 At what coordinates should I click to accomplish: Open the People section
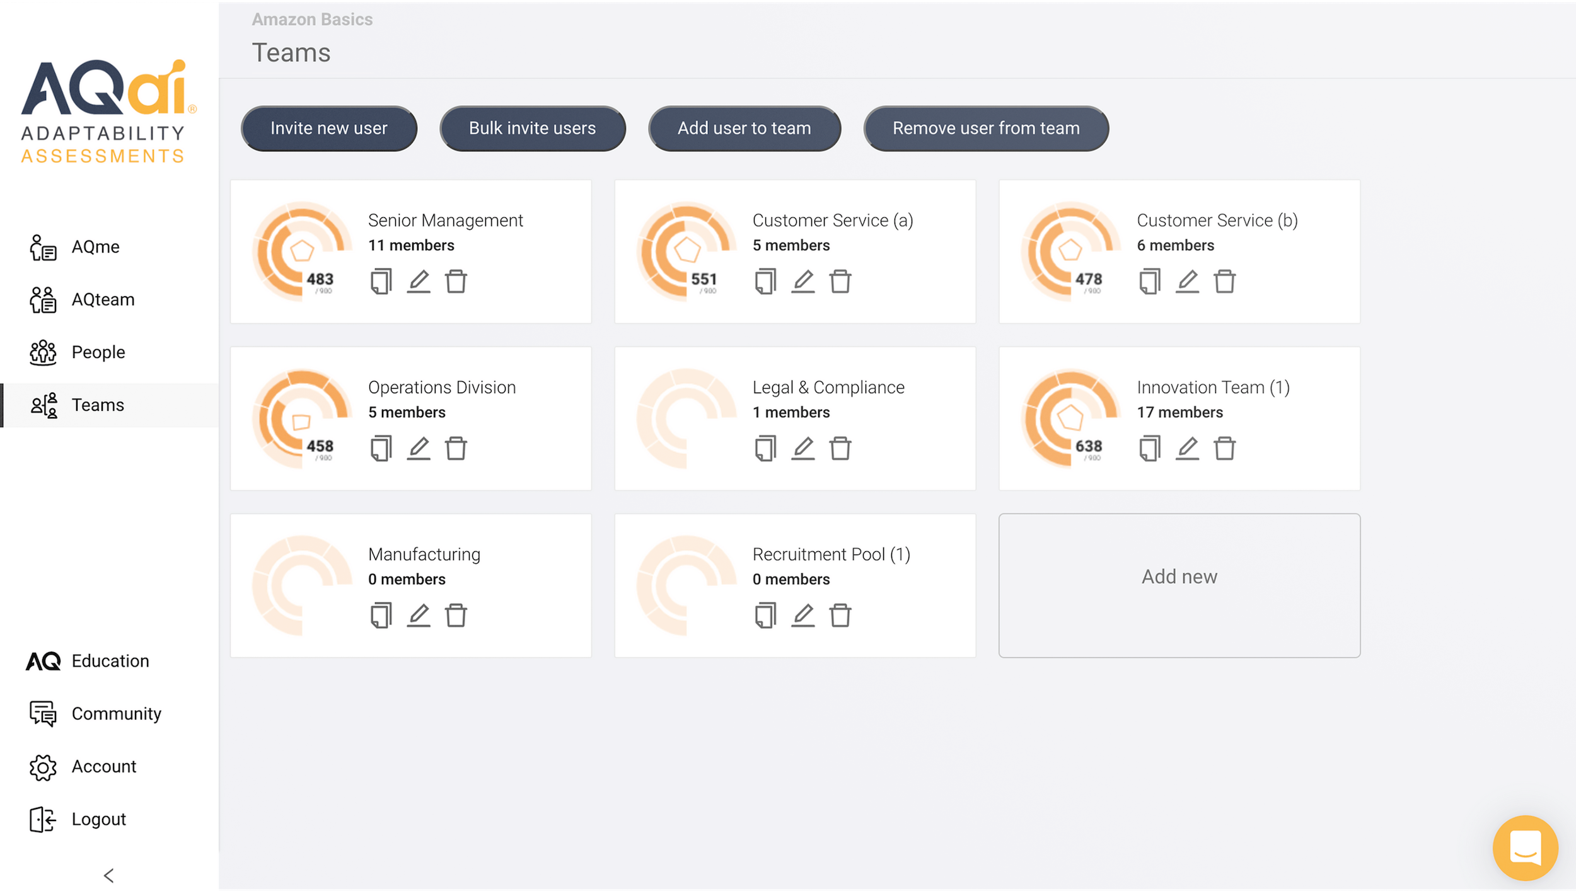click(x=98, y=352)
